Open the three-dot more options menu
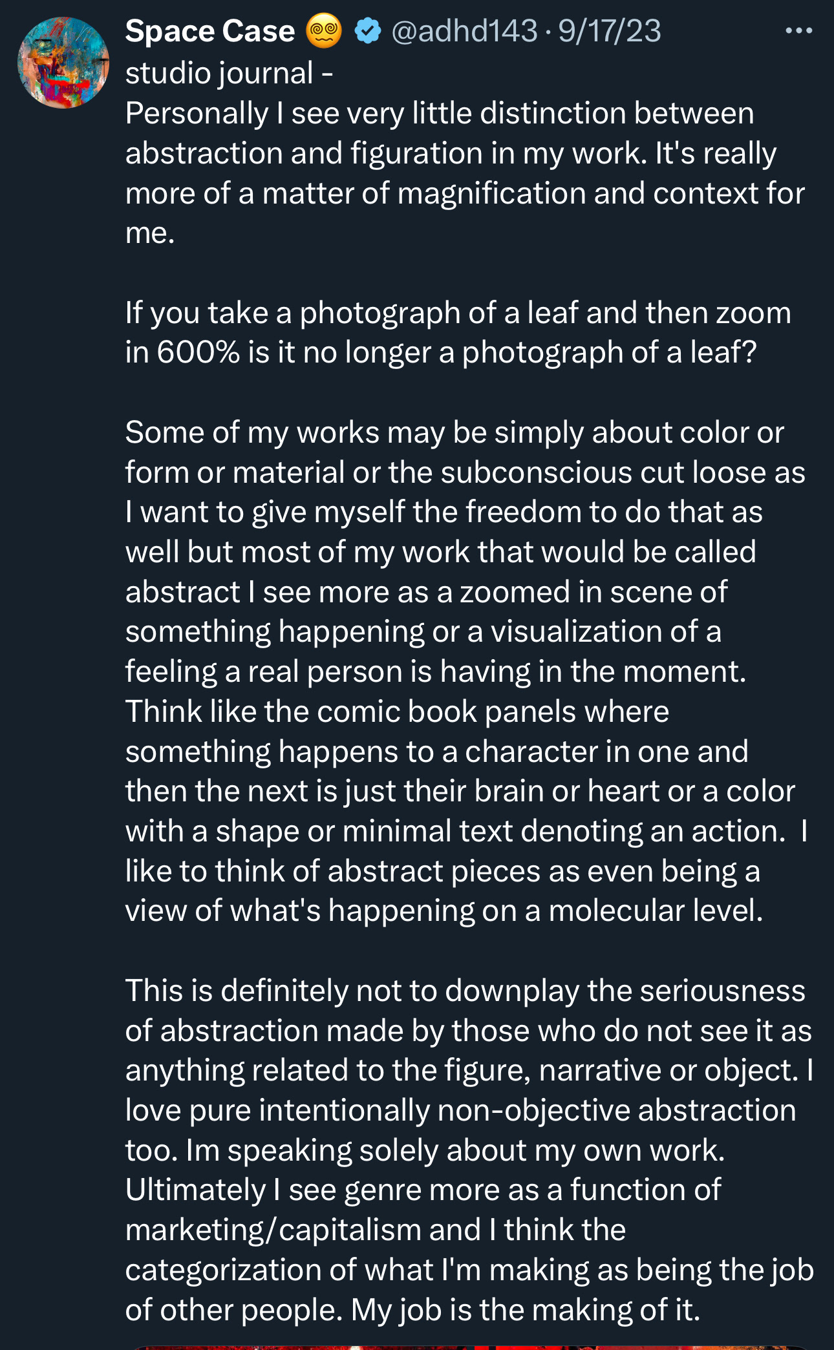This screenshot has width=834, height=1350. coord(798,31)
